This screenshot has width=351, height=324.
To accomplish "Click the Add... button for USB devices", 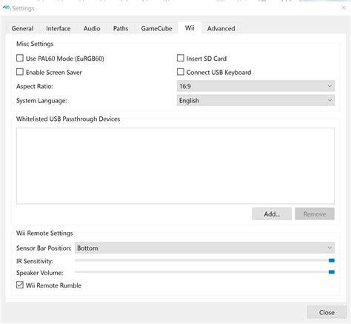I will [272, 214].
